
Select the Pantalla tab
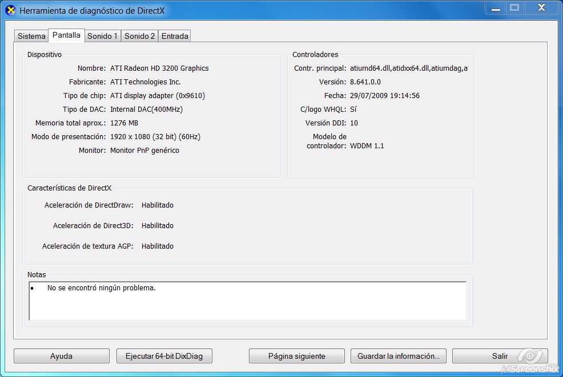click(66, 35)
